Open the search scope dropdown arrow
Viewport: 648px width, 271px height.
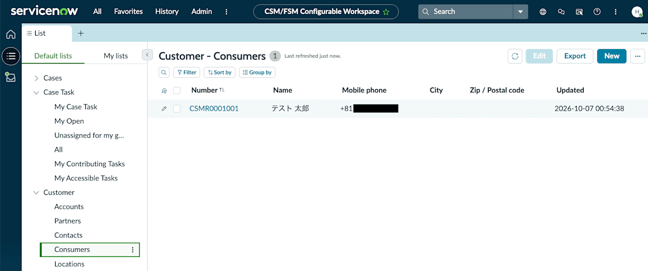point(521,11)
